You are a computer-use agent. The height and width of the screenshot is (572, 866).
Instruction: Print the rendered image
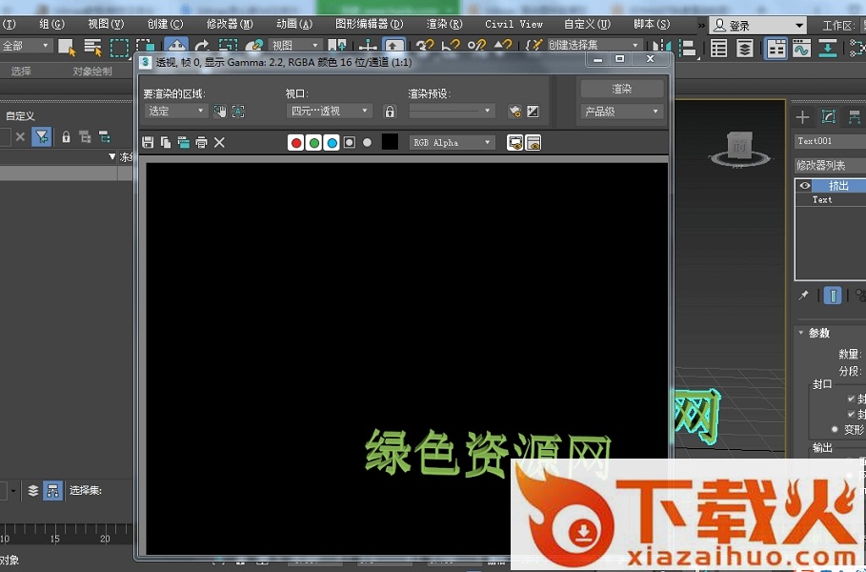pos(201,142)
